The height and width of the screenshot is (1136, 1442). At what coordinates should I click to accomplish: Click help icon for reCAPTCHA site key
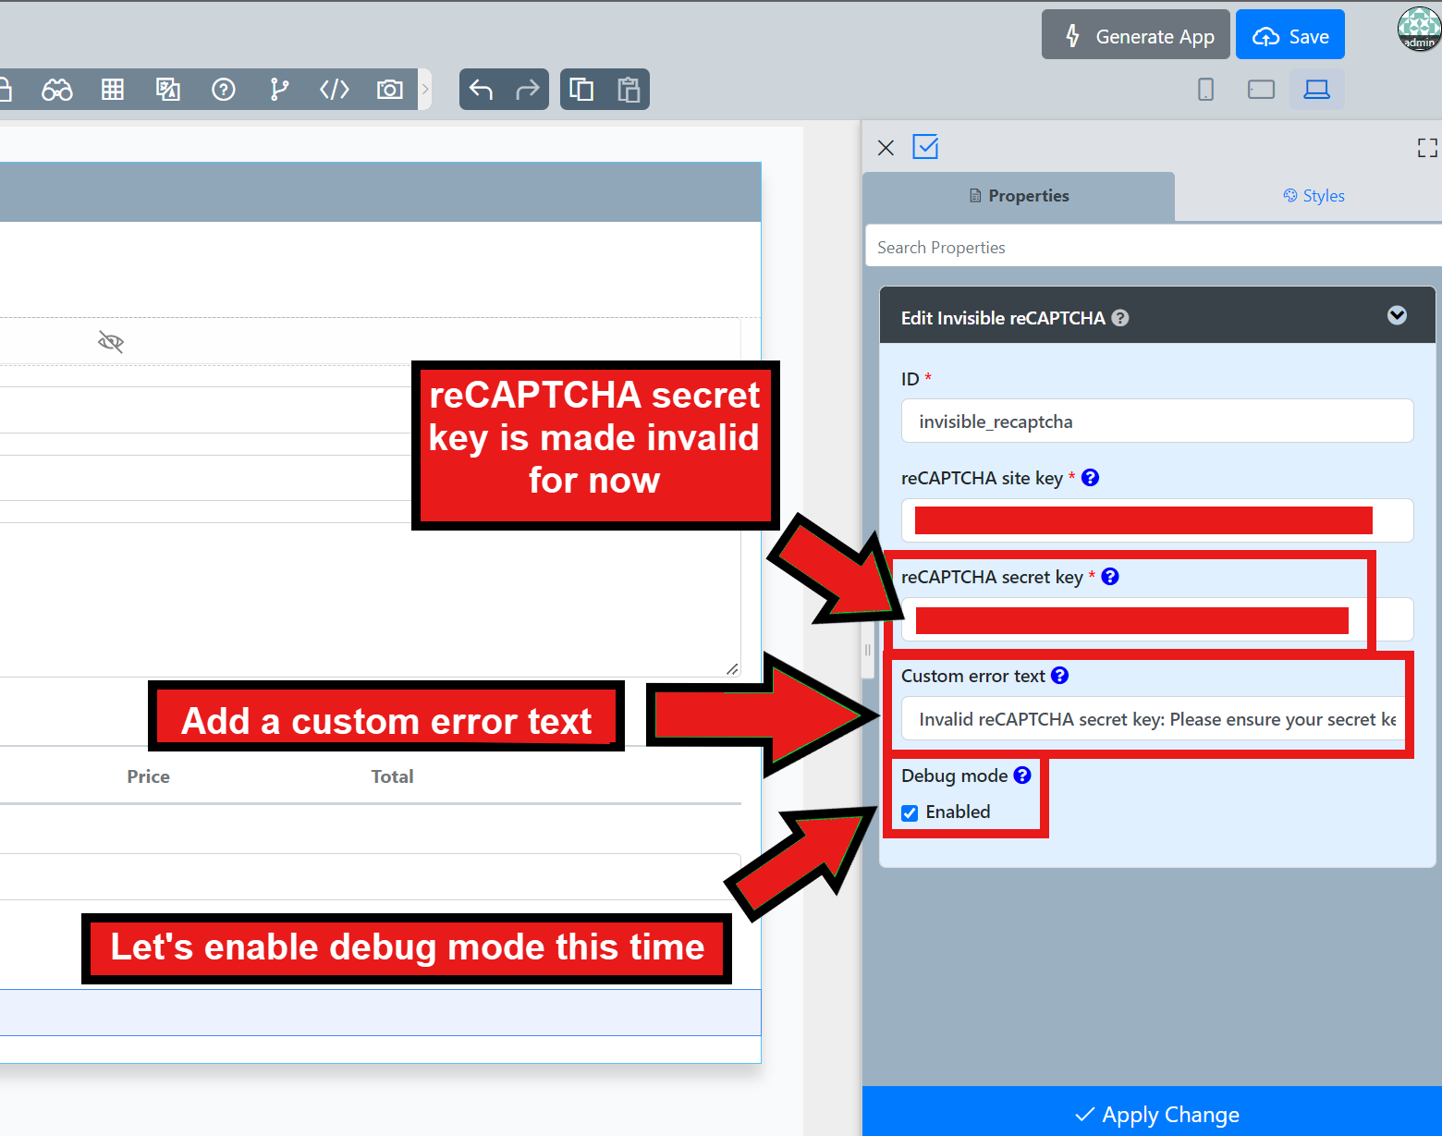(1091, 478)
